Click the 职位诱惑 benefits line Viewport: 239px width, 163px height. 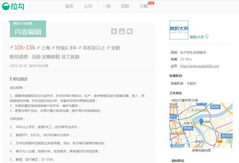tap(44, 57)
